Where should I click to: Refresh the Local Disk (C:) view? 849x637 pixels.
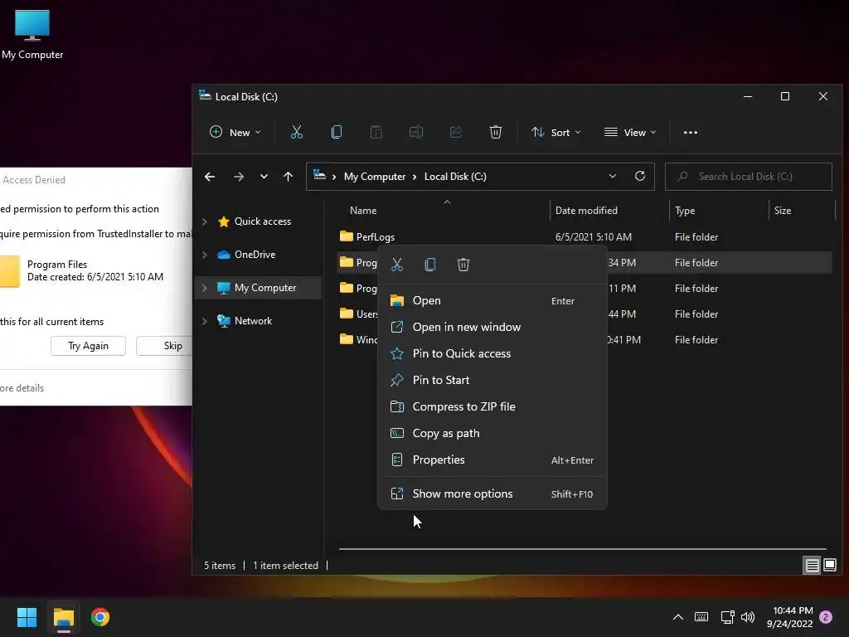point(639,176)
